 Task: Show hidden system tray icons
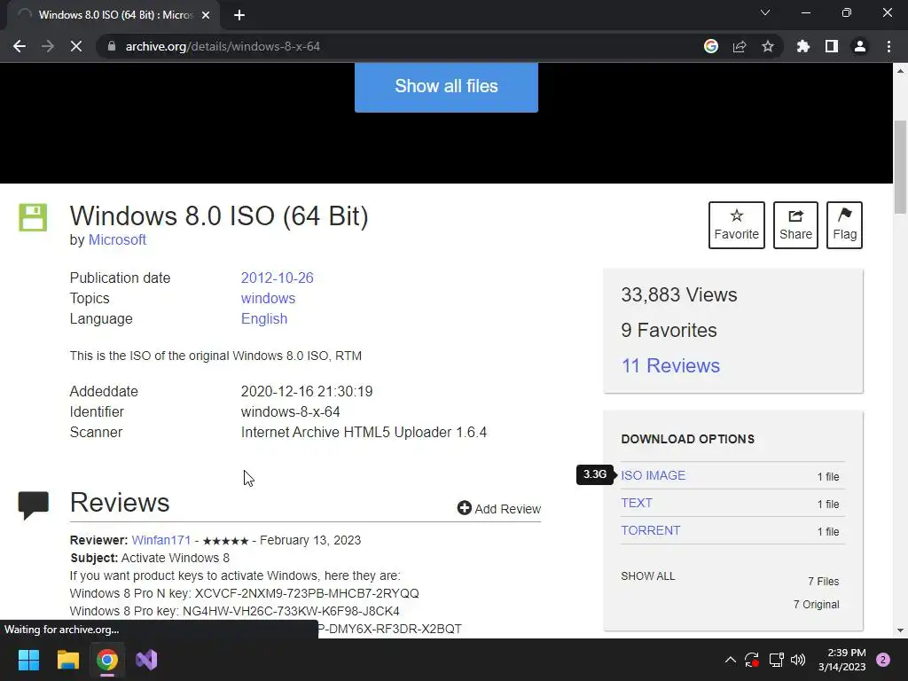point(731,660)
